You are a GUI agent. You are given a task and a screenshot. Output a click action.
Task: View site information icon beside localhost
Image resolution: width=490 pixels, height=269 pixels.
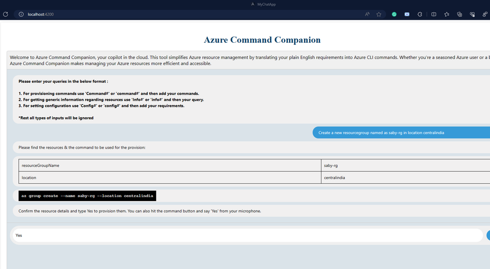(21, 15)
